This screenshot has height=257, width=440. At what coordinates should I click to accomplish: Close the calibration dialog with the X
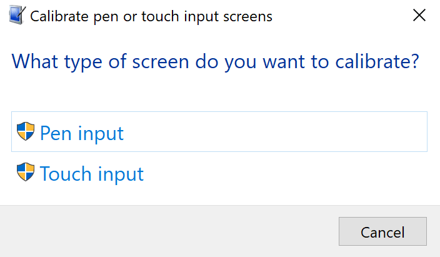coord(419,16)
